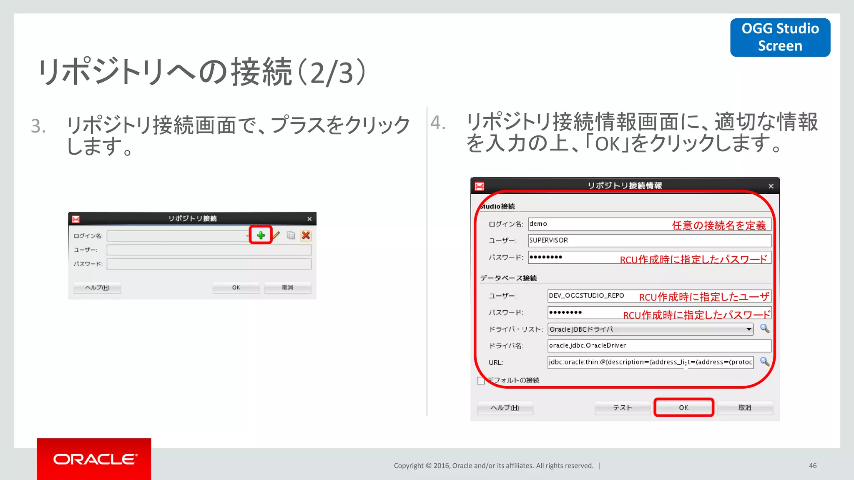Viewport: 854px width, 480px height.
Task: Click パスワード field in the リポジトリ接続 dialog
Action: tap(209, 264)
